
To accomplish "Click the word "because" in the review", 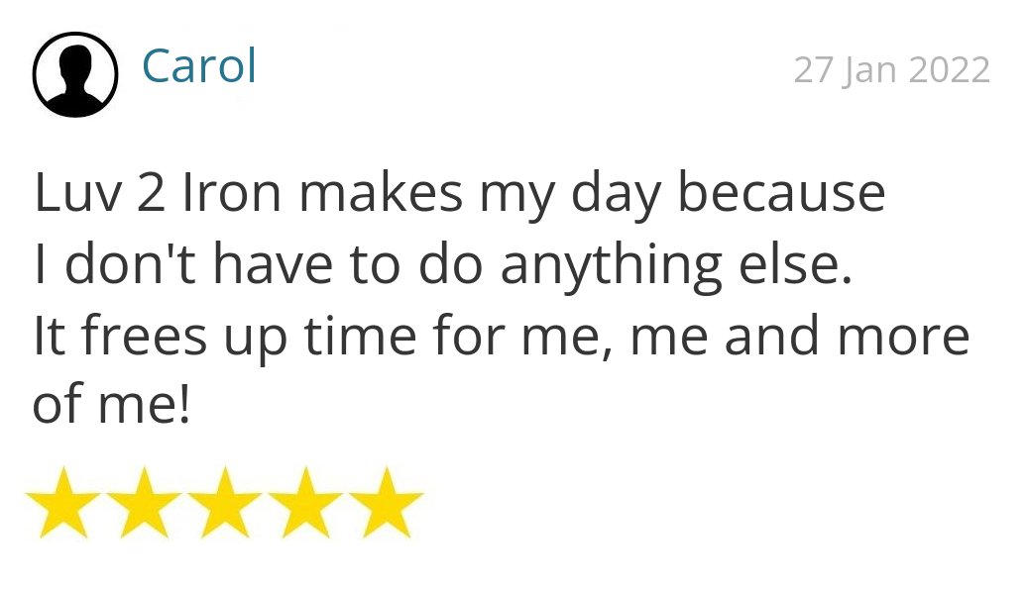I will 781,192.
